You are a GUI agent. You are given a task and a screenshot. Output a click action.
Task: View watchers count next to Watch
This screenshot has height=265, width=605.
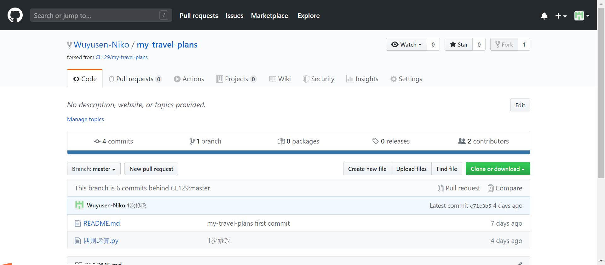coord(433,44)
